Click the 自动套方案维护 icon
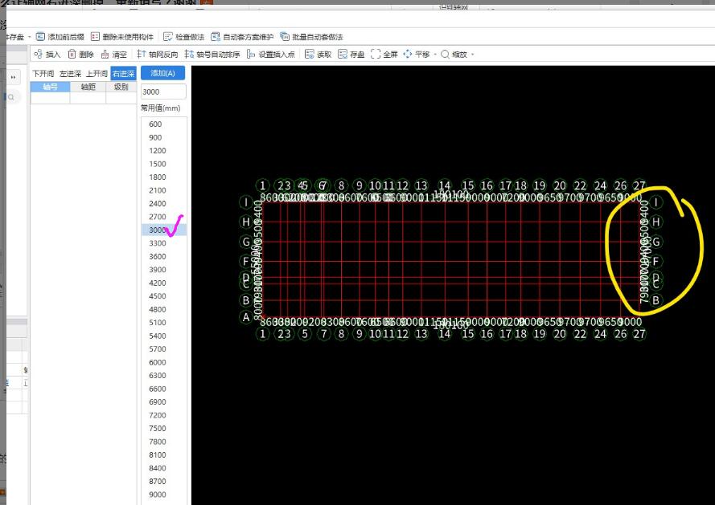Image resolution: width=715 pixels, height=505 pixels. pyautogui.click(x=216, y=37)
